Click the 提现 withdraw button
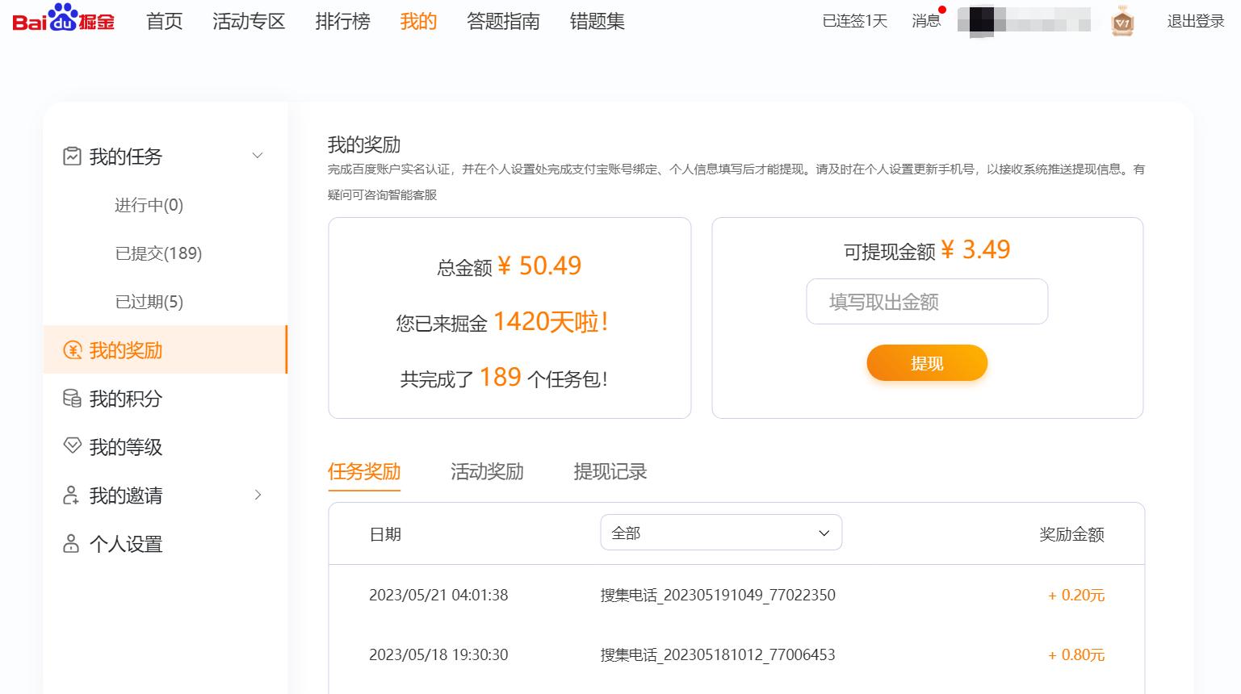Screen dimensions: 1241x694 pos(927,362)
